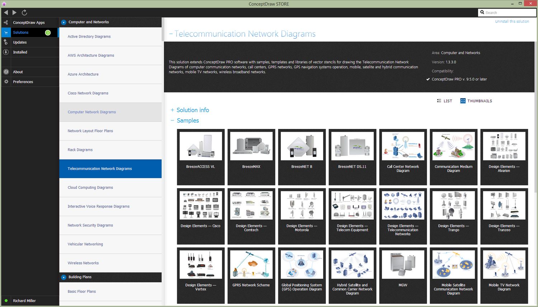The height and width of the screenshot is (307, 538).
Task: Click the ConceptDraw Apps sidebar icon
Action: 6,23
